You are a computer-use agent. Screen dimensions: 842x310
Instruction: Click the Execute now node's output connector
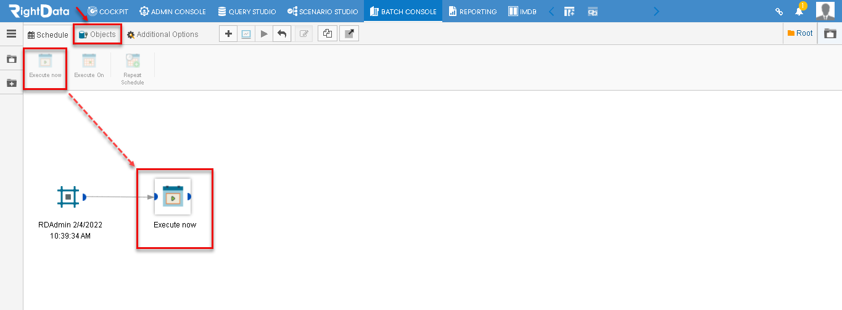[x=189, y=197]
